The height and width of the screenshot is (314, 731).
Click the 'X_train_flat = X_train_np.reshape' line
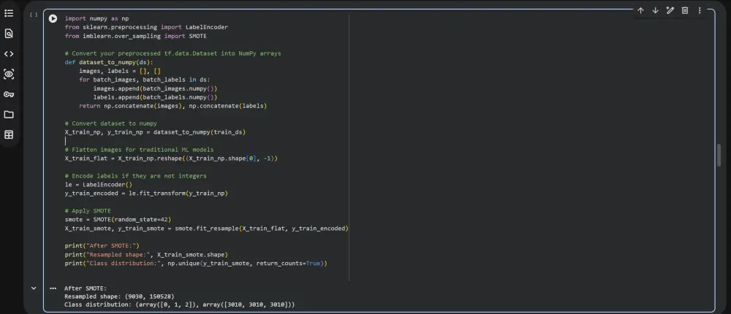click(171, 158)
